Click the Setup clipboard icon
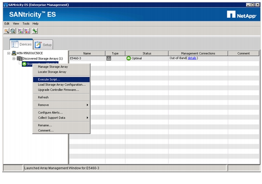 click(38, 45)
